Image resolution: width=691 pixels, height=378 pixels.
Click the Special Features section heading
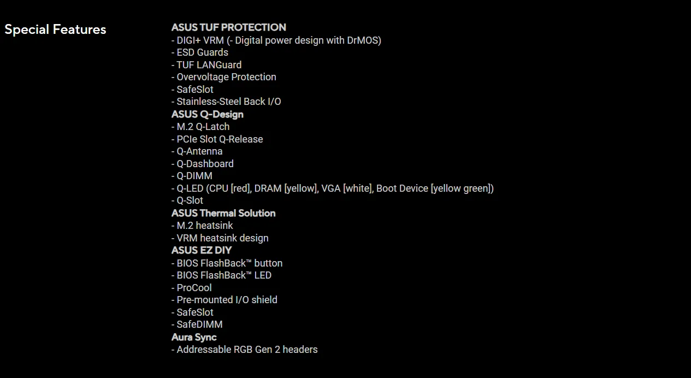pos(55,29)
